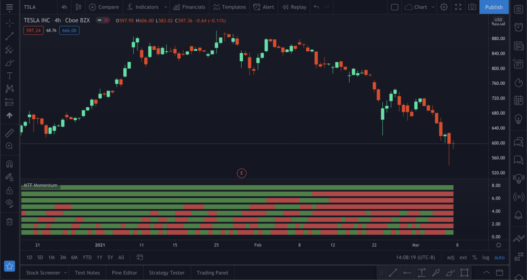Remove drawings with trash icon
527x280 pixels.
[9, 222]
